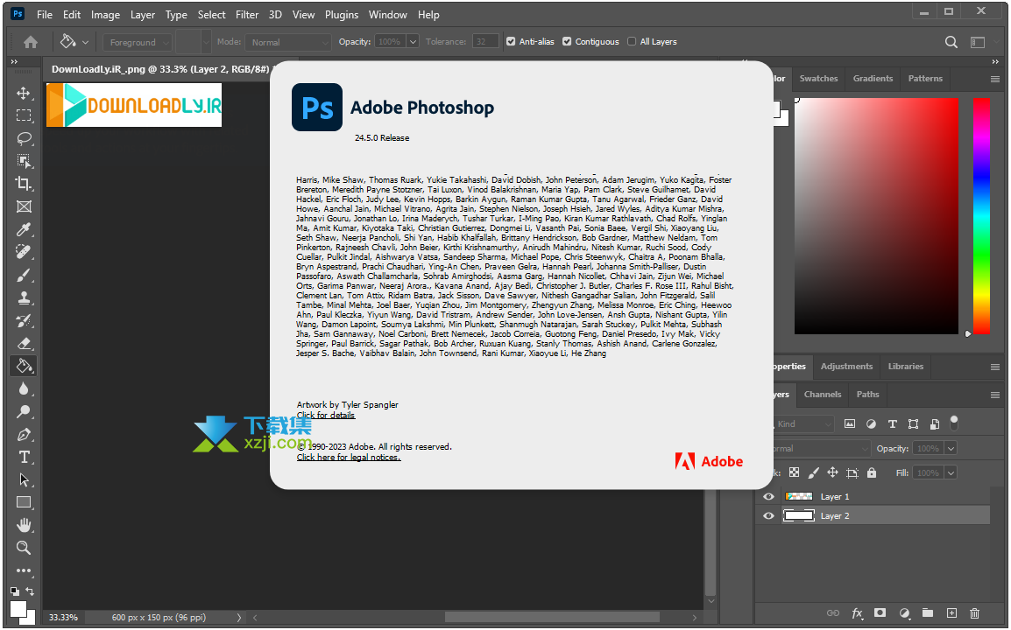
Task: Select the Paint Bucket tool
Action: [24, 366]
